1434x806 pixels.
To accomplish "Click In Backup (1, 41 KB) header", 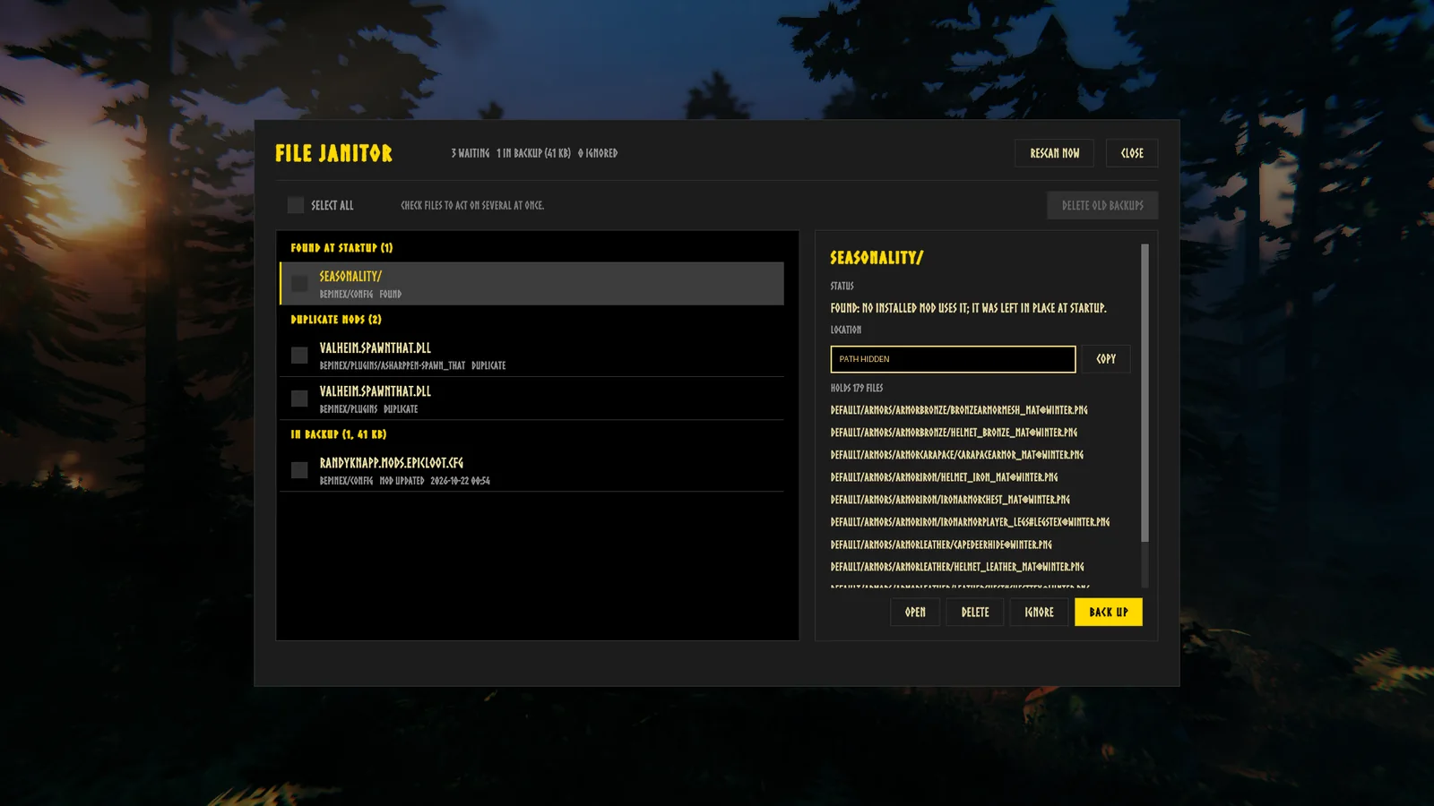I will coord(339,434).
